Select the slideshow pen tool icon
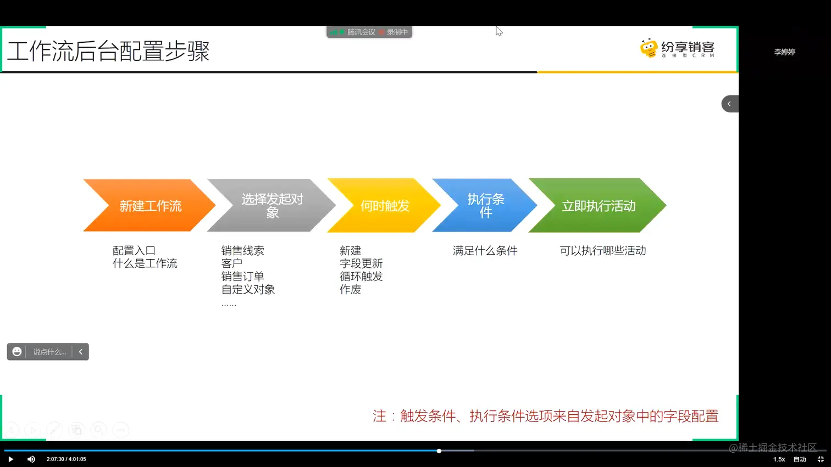This screenshot has height=467, width=831. pyautogui.click(x=55, y=430)
